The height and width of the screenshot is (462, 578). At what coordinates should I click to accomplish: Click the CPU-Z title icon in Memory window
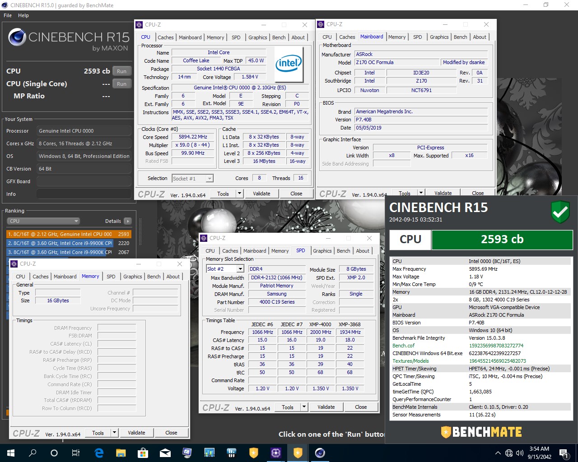pos(14,264)
